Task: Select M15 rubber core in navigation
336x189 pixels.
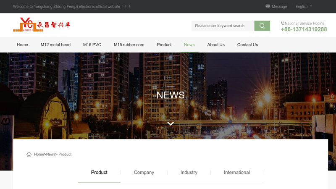Action: click(x=129, y=45)
